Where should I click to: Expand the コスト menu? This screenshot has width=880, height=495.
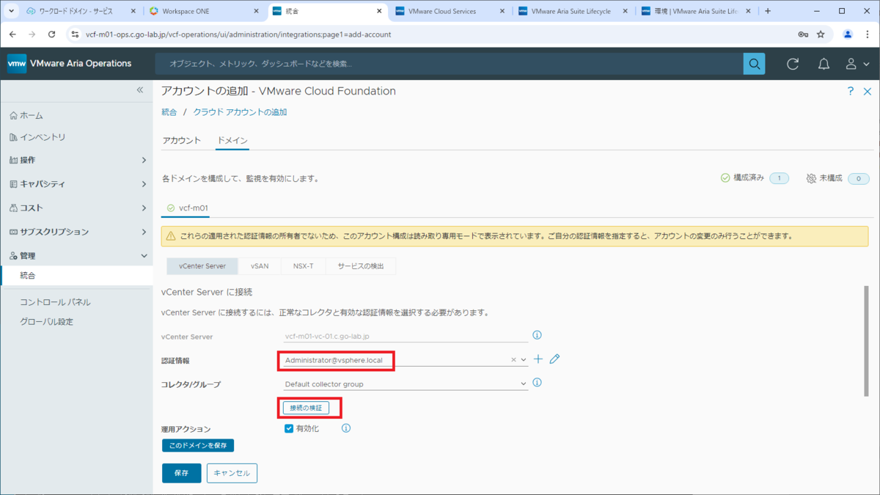(76, 208)
